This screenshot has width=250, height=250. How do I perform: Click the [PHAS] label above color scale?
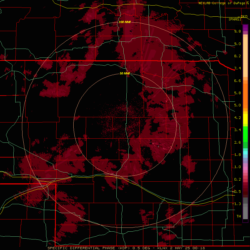point(235,19)
